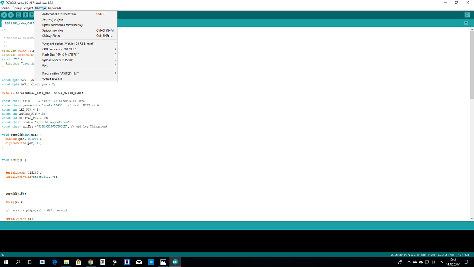Open the Nápověda menu

pyautogui.click(x=54, y=8)
